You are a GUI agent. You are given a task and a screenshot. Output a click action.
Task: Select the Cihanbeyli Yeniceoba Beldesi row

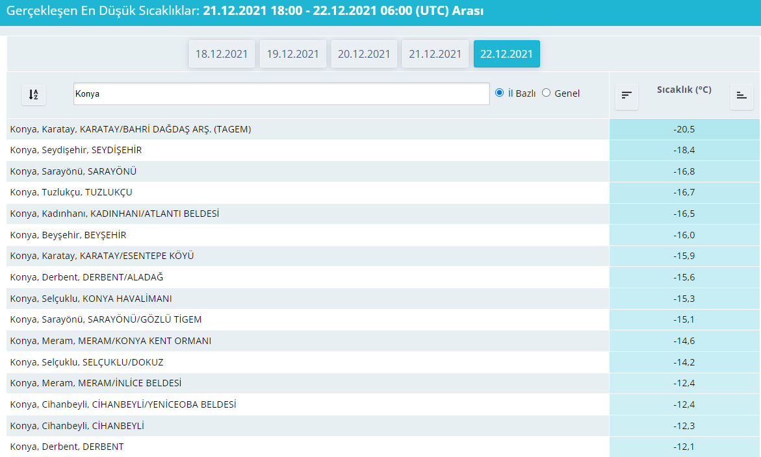point(123,404)
